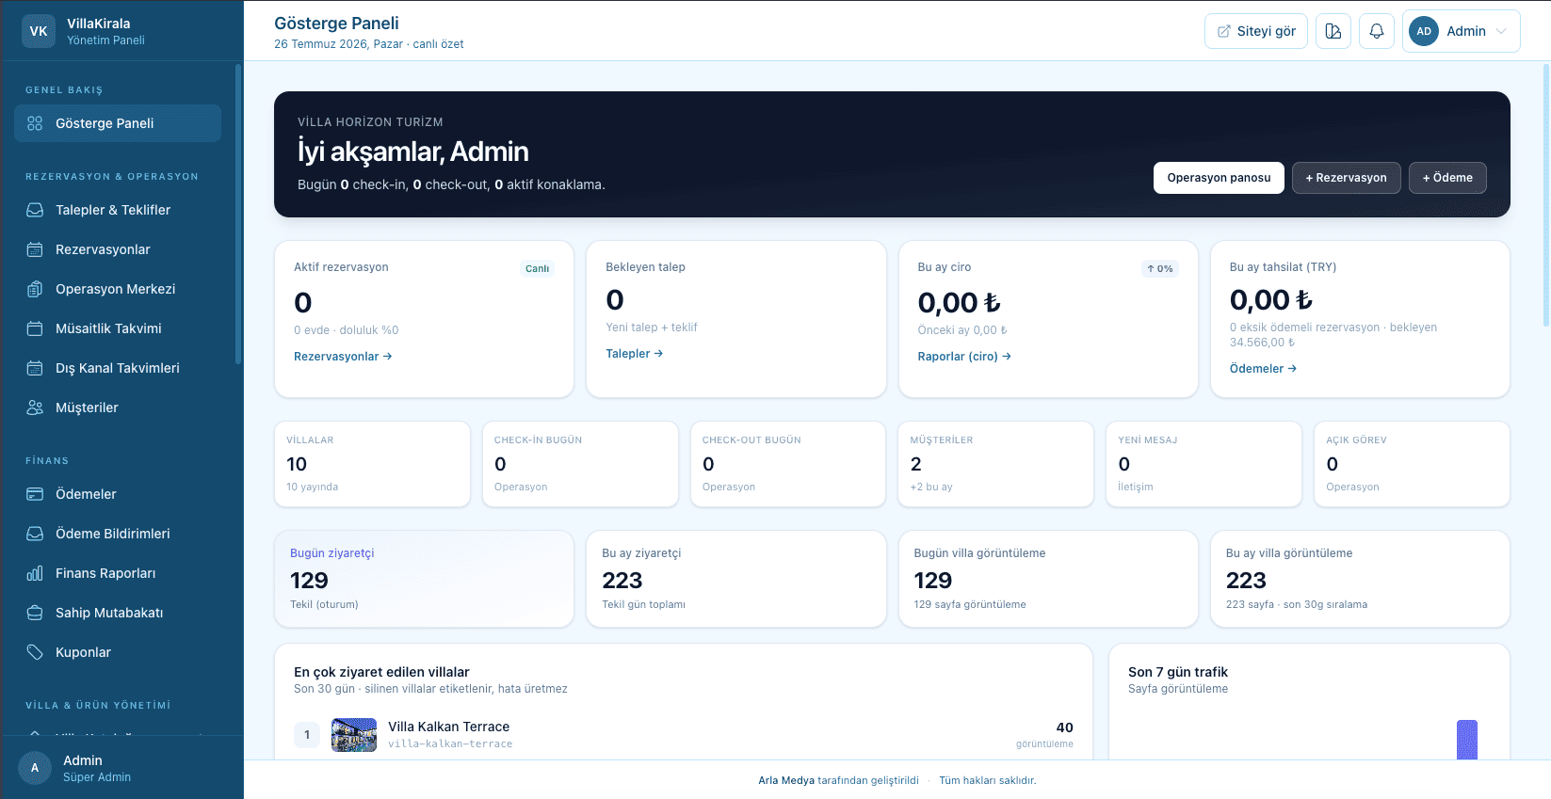Expand the Admin user dropdown

pyautogui.click(x=1461, y=31)
